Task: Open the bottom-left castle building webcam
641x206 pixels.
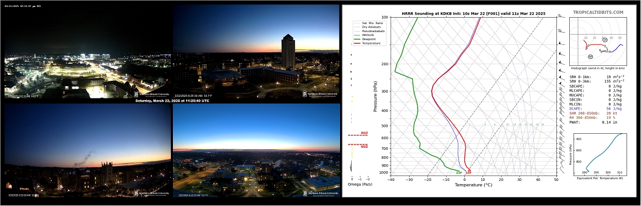Action: (87, 150)
